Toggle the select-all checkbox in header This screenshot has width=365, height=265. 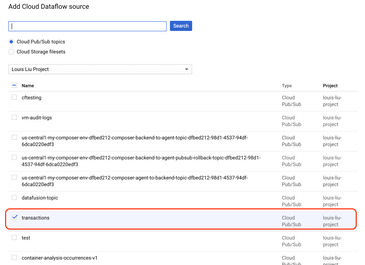click(x=14, y=85)
